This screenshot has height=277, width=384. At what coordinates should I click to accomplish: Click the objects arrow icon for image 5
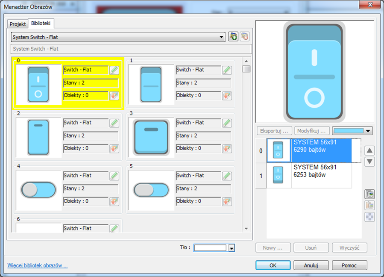click(x=227, y=201)
